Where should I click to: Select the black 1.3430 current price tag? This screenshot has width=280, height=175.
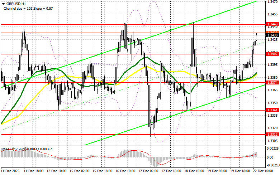pyautogui.click(x=272, y=35)
